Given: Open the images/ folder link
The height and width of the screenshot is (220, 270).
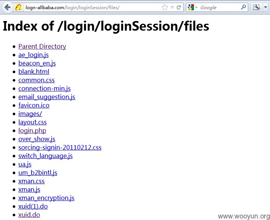Looking at the screenshot, I should click(x=30, y=114).
